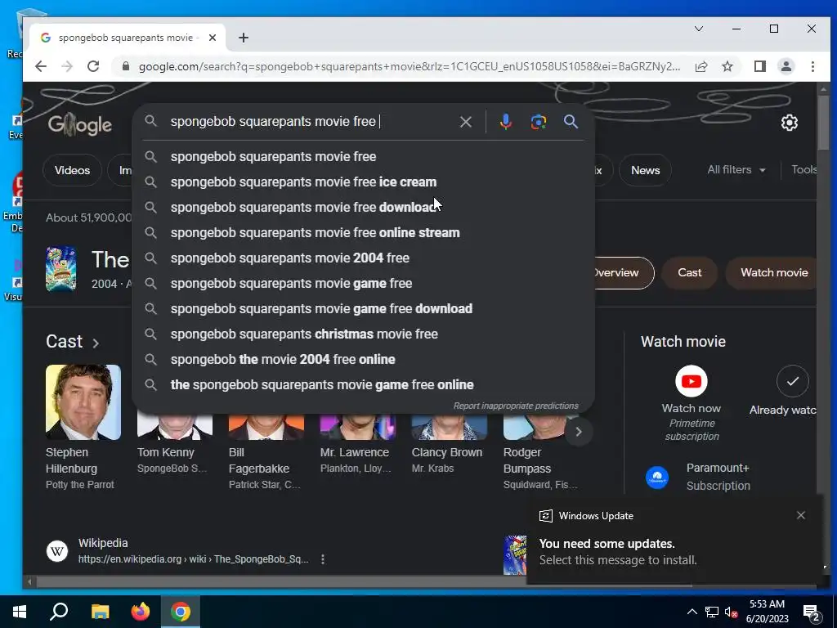Click Report inappropriate predictions link
The height and width of the screenshot is (628, 837).
tap(516, 406)
